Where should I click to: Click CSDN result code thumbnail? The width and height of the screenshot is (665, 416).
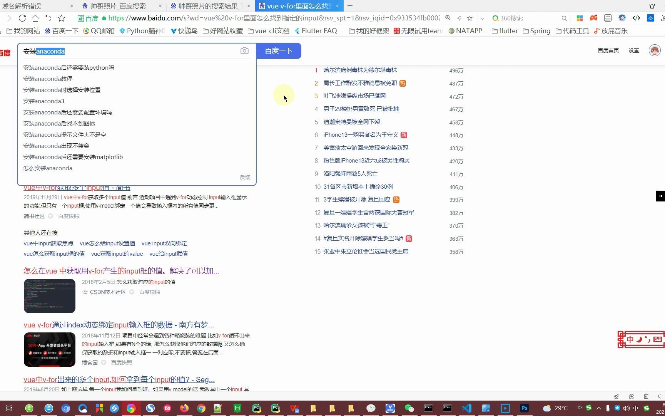pyautogui.click(x=50, y=296)
